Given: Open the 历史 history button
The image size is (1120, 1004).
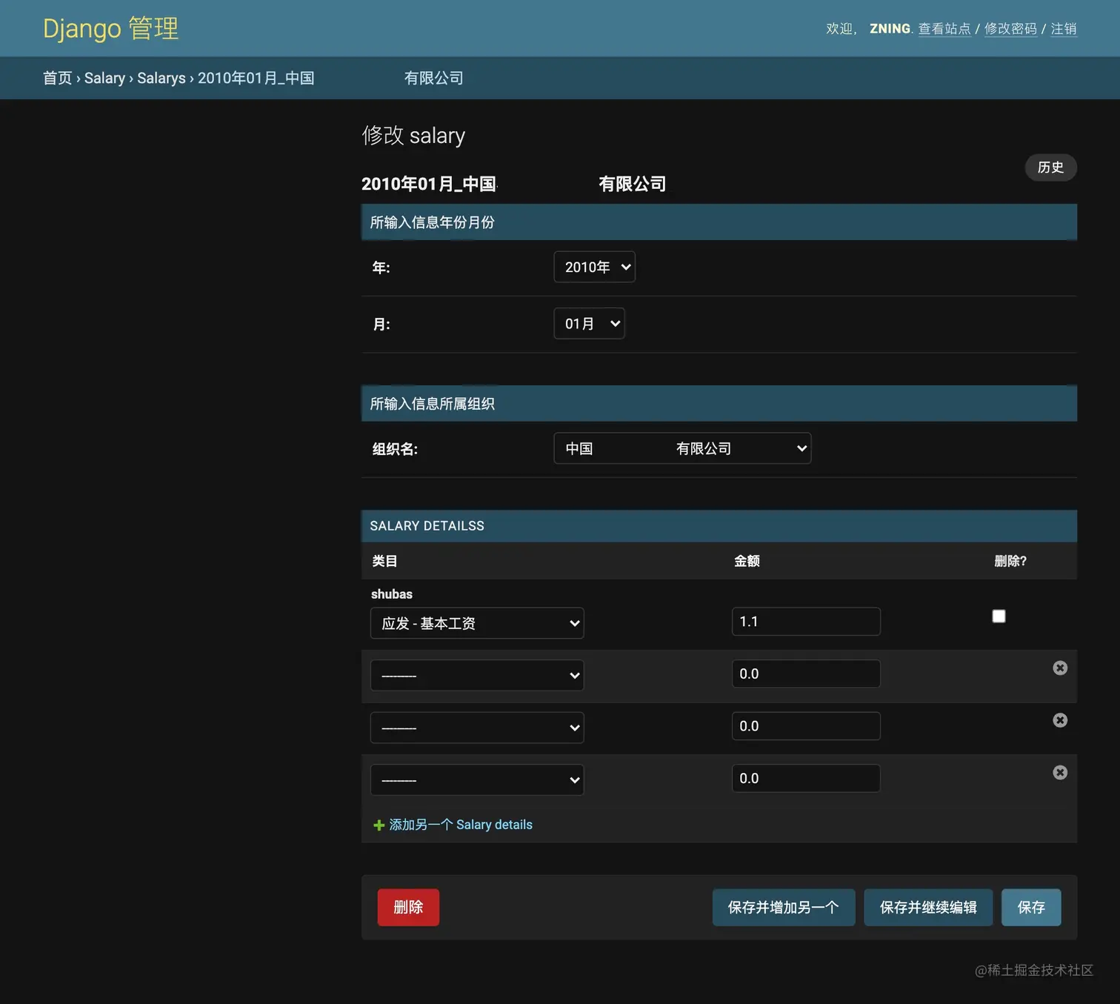Looking at the screenshot, I should pos(1050,167).
